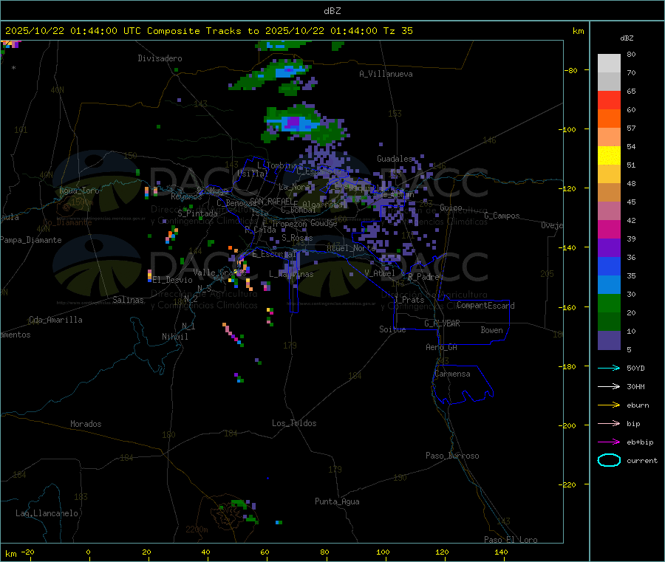Click the Carmensa blue polygon area outline
Screen dimensions: 665x562
pos(463,385)
